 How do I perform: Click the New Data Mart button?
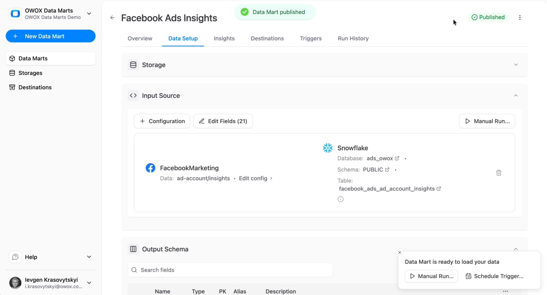point(51,36)
